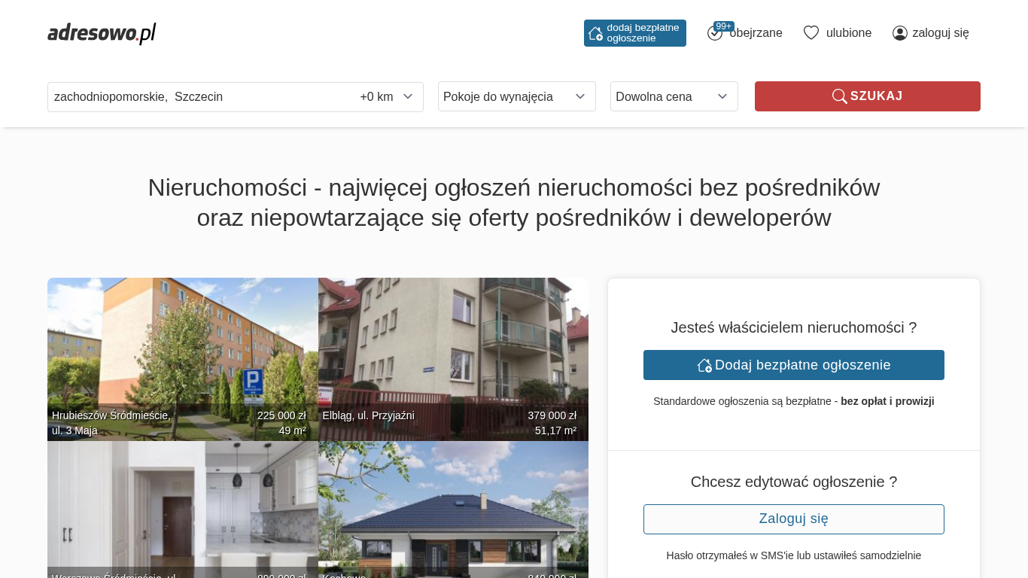Open the Dowolna cena price dropdown
This screenshot has height=578, width=1028.
(x=674, y=97)
